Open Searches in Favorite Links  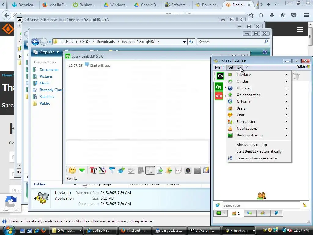tap(47, 97)
